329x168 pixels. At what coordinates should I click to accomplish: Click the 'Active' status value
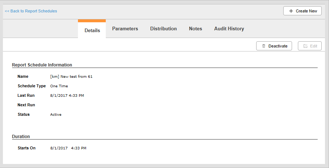tap(56, 115)
